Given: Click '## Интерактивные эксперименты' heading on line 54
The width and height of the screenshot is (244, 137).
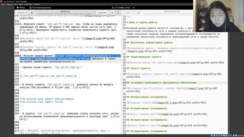Looking at the screenshot, I should point(146,120).
